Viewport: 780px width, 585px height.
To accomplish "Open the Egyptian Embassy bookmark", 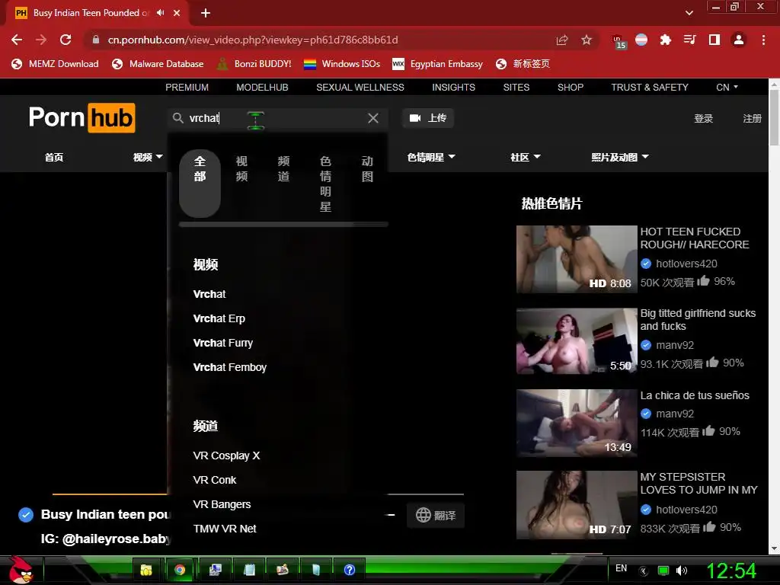I will pos(437,64).
